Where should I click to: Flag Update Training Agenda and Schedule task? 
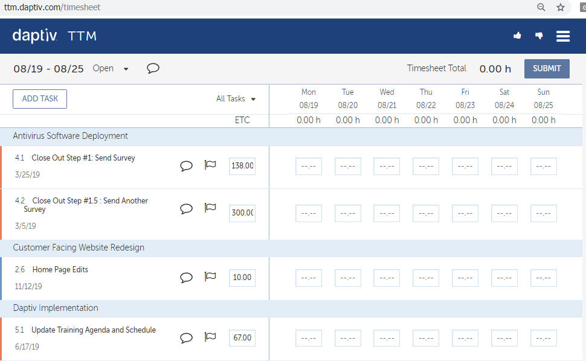coord(210,337)
